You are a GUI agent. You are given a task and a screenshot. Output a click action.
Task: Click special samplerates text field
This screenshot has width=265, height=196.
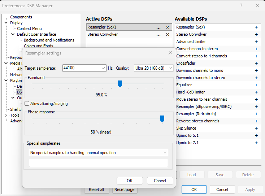click(99, 163)
